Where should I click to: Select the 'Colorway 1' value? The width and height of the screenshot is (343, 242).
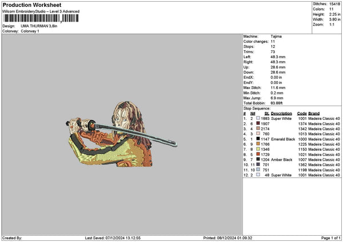pyautogui.click(x=30, y=31)
